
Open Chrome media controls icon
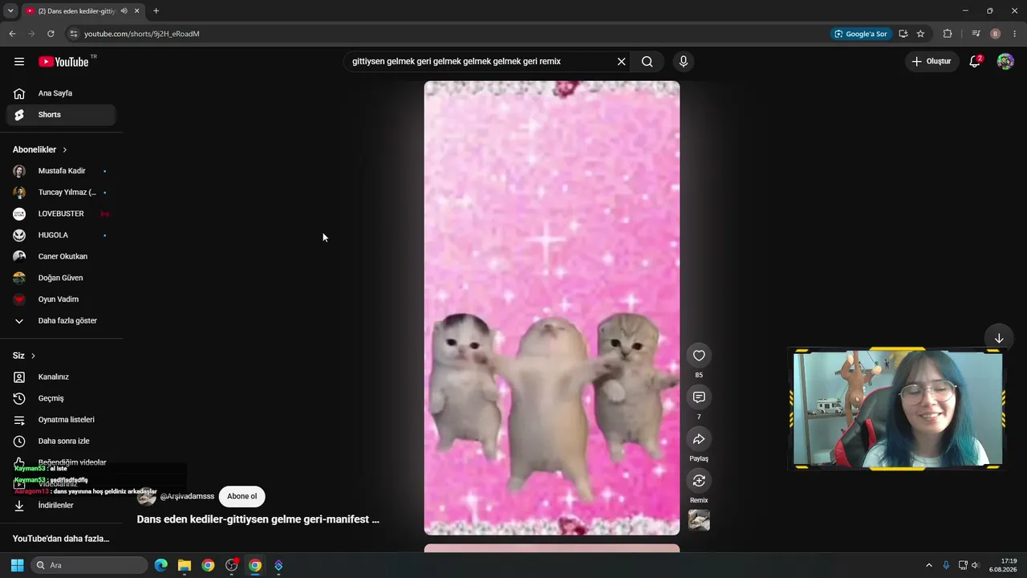click(976, 34)
